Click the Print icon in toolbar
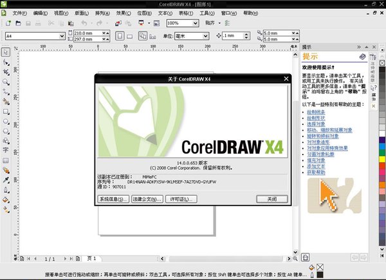The image size is (386, 280). click(38, 23)
